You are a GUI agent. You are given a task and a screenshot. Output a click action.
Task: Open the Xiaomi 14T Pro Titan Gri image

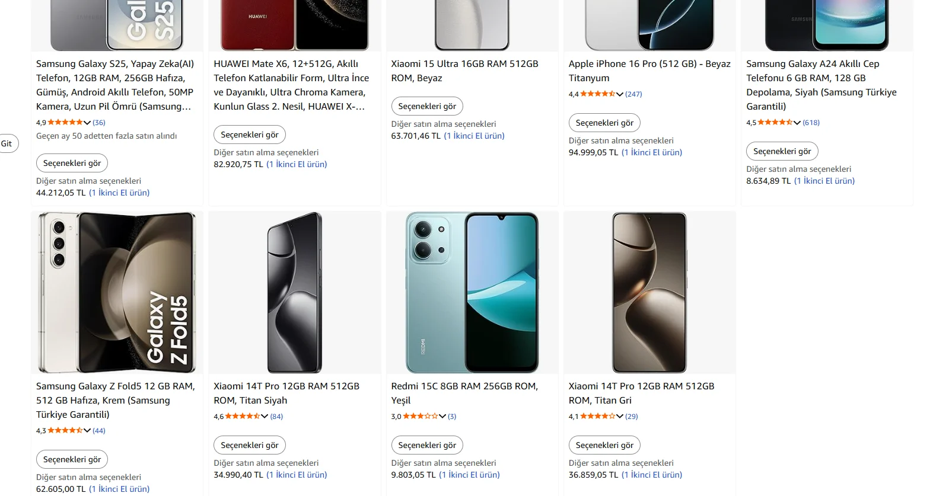click(x=649, y=293)
